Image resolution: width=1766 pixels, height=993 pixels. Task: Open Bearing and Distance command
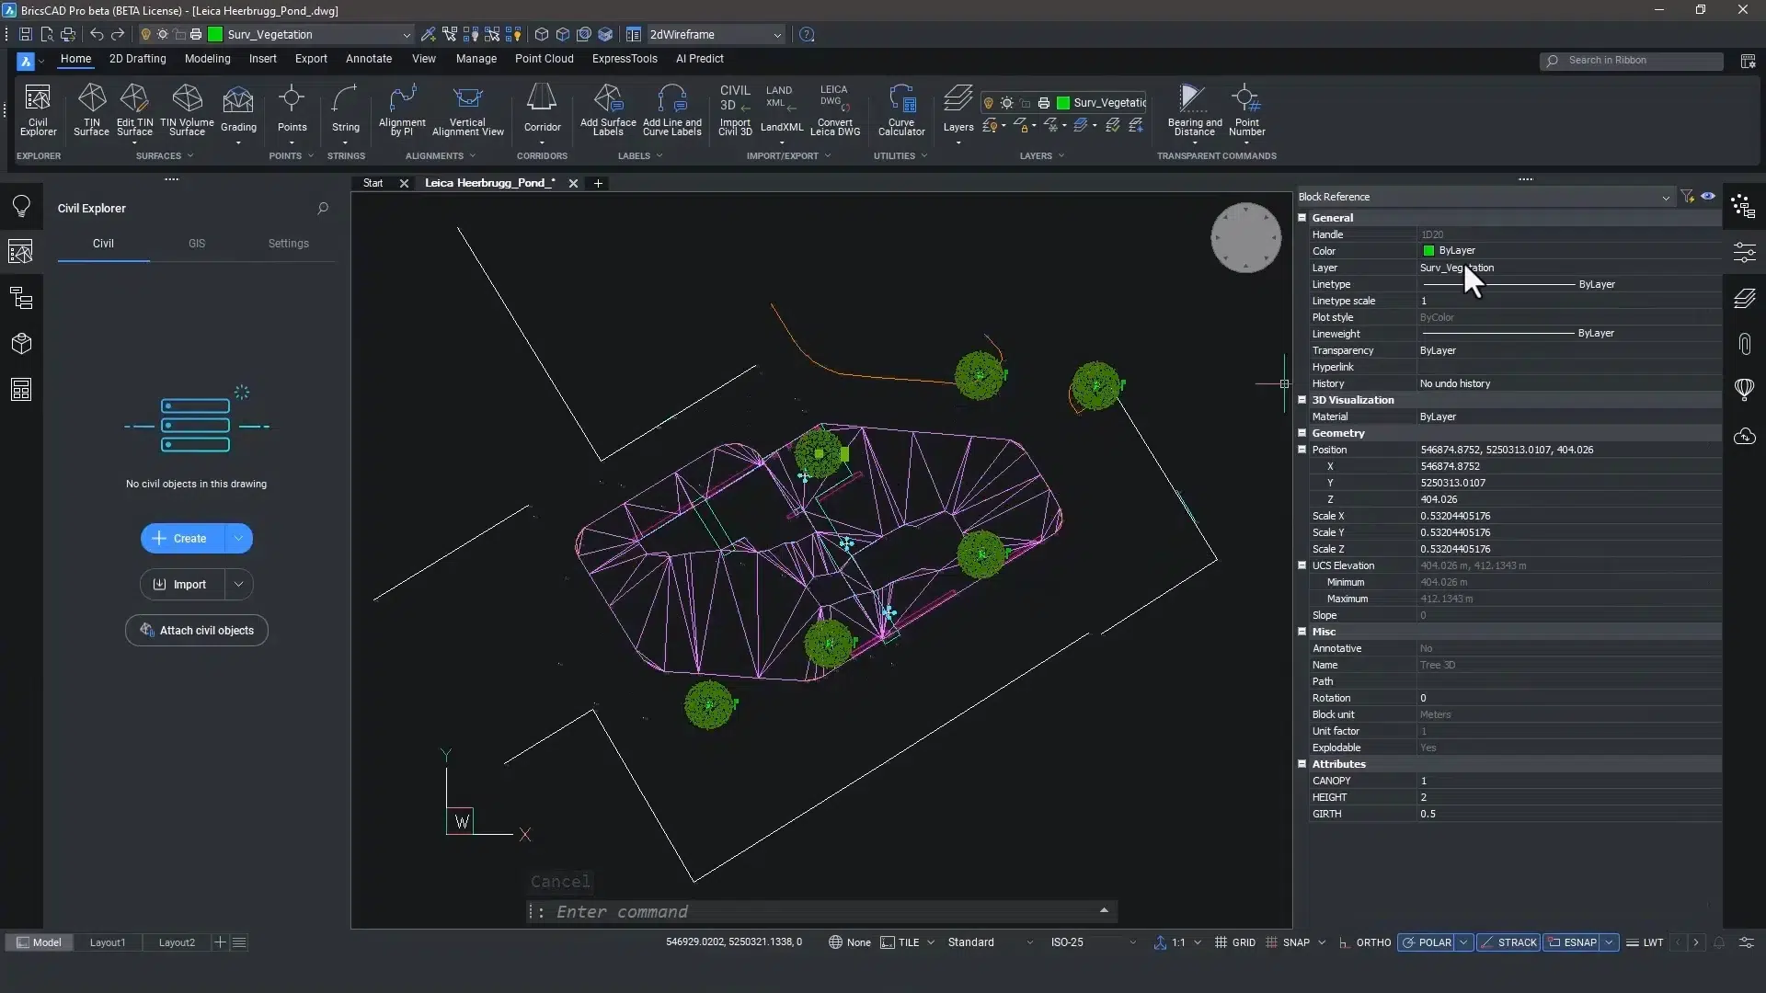1194,109
